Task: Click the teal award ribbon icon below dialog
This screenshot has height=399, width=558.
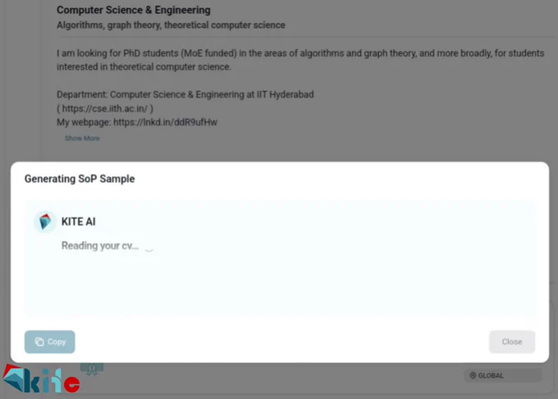Action: [x=92, y=370]
